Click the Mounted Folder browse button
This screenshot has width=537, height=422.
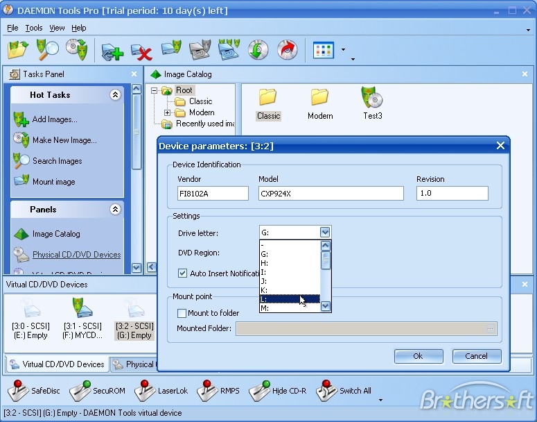(x=491, y=329)
